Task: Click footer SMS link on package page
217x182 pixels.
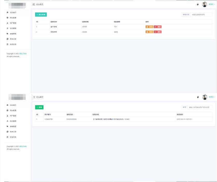Action: (23, 54)
